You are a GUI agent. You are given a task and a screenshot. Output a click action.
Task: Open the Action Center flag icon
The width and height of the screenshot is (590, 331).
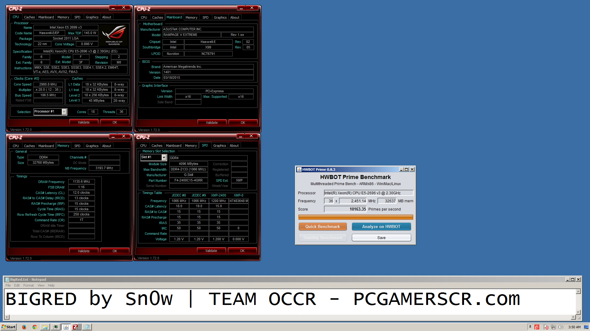(x=546, y=327)
